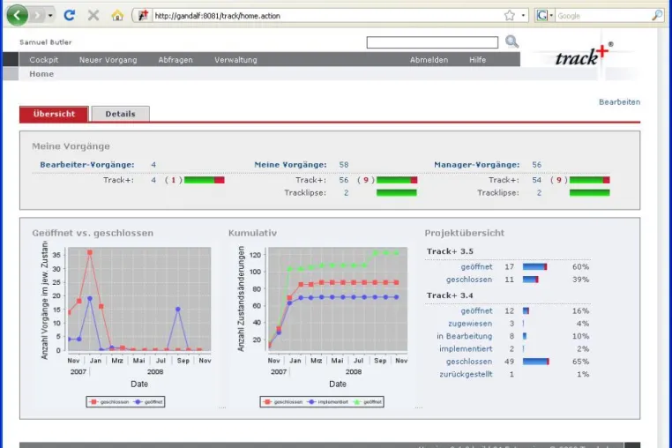
Task: Click the implementiert legend entry in Kumulativ chart
Action: (328, 401)
